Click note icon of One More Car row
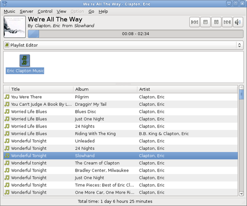 point(7,192)
